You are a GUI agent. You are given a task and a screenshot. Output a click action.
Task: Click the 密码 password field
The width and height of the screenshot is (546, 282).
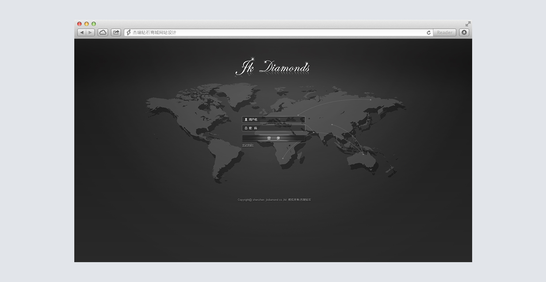tap(274, 128)
